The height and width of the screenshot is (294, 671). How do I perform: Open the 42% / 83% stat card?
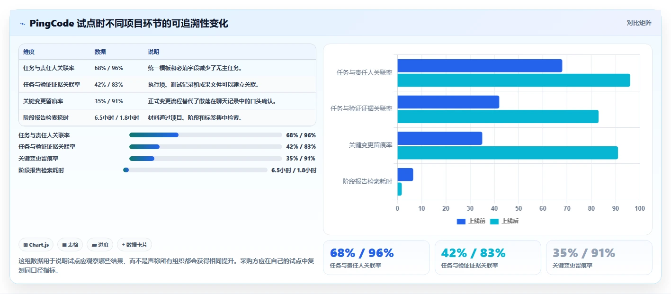tap(488, 258)
